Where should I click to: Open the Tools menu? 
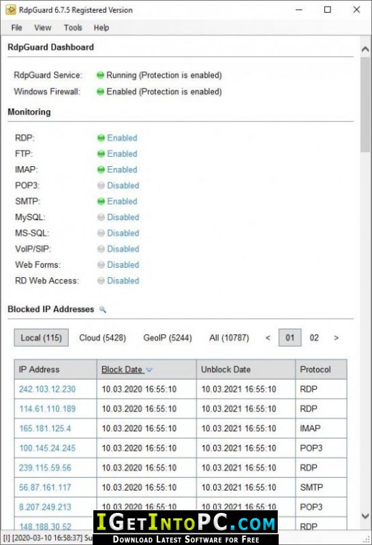tap(73, 28)
